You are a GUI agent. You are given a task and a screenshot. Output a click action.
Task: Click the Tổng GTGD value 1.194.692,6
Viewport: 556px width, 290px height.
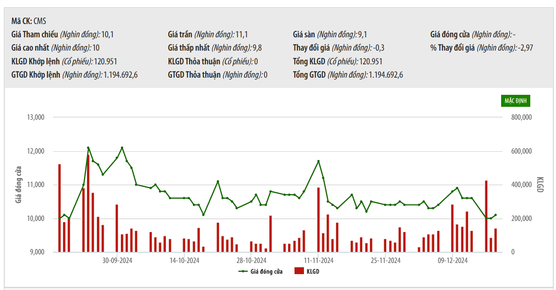coord(386,75)
